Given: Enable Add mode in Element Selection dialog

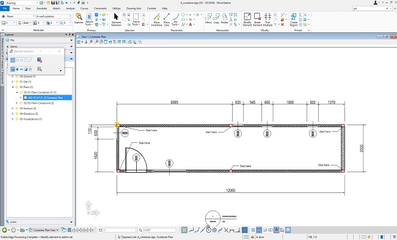Looking at the screenshot, I should pos(17,69).
